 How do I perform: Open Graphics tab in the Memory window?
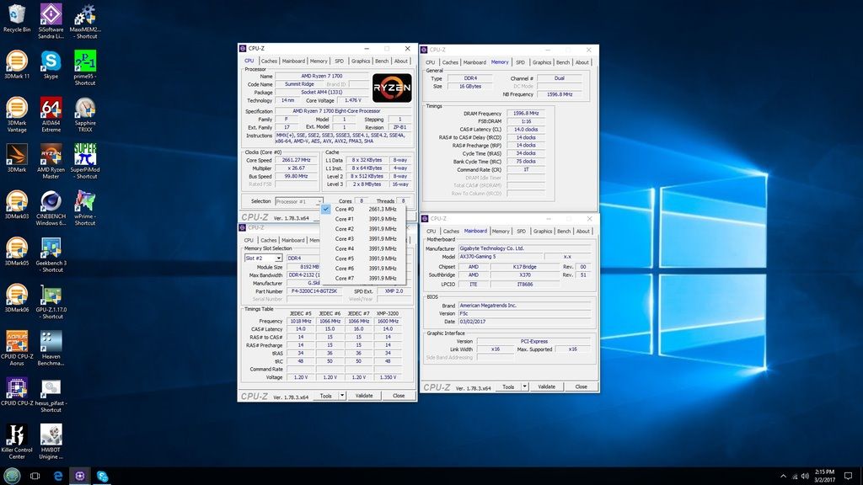542,62
